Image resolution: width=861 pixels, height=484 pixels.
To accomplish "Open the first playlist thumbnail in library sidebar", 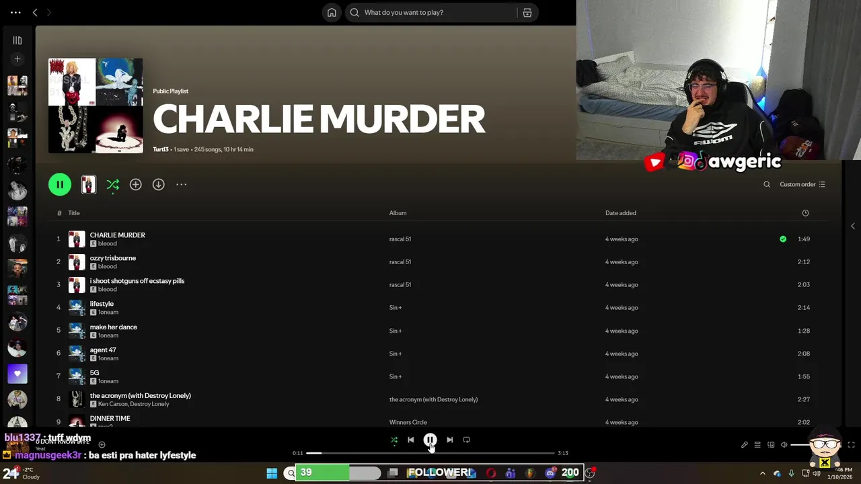I will 17,85.
